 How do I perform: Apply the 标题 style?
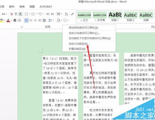pos(146,17)
